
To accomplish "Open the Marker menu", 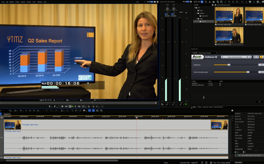I will 12,2.
